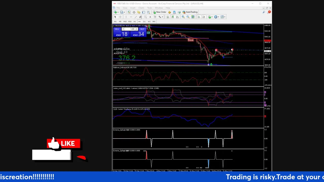
Task: Toggle chart auto scroll
Action: 199,17
